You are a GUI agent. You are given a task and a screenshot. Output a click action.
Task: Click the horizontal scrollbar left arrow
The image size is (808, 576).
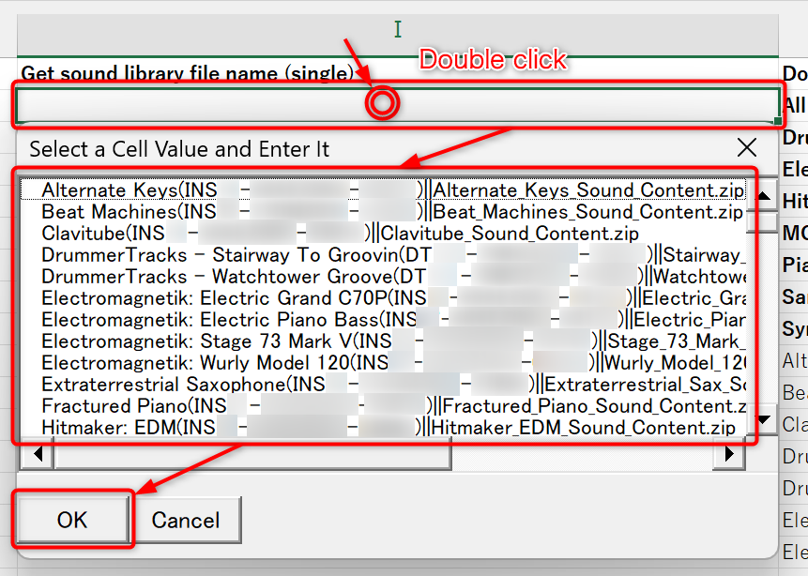pos(37,454)
